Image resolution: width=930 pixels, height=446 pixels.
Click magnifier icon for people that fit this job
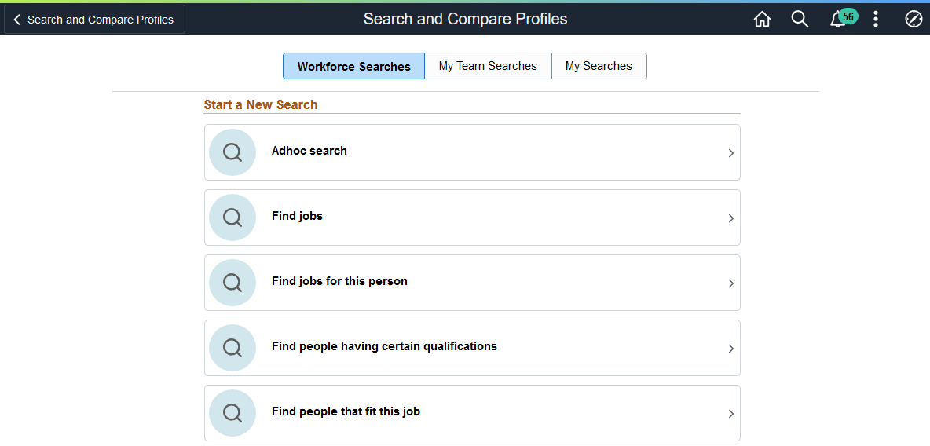click(x=233, y=413)
